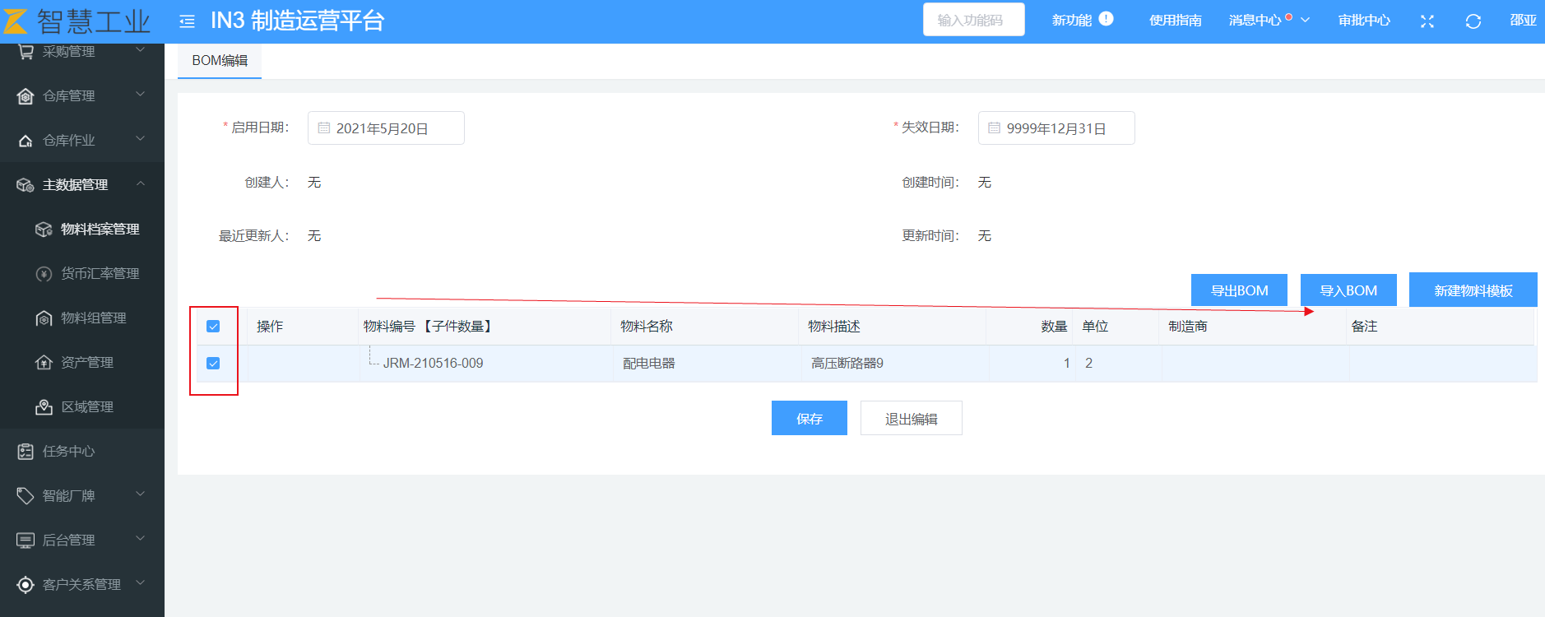Image resolution: width=1545 pixels, height=617 pixels.
Task: Click the 保存 button
Action: click(x=809, y=419)
